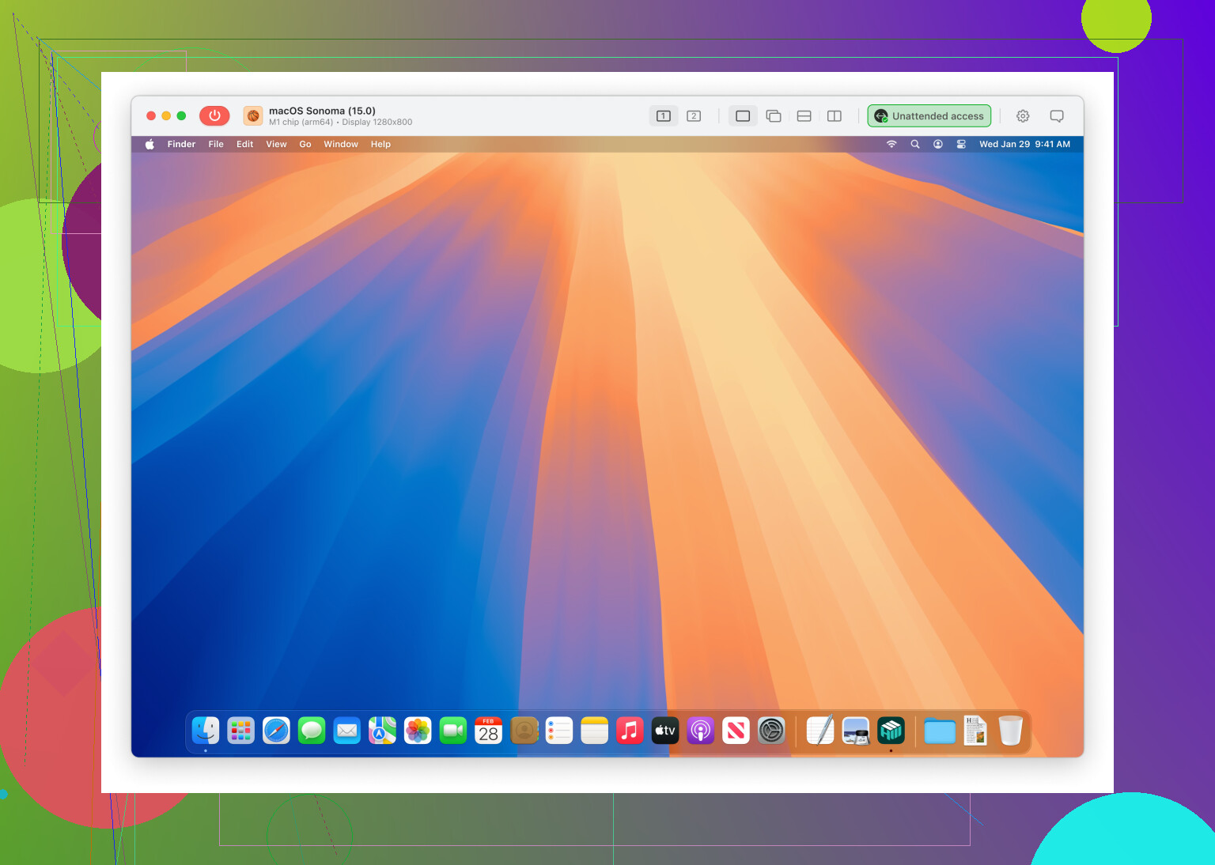Open the File menu
This screenshot has height=865, width=1215.
[x=216, y=145]
